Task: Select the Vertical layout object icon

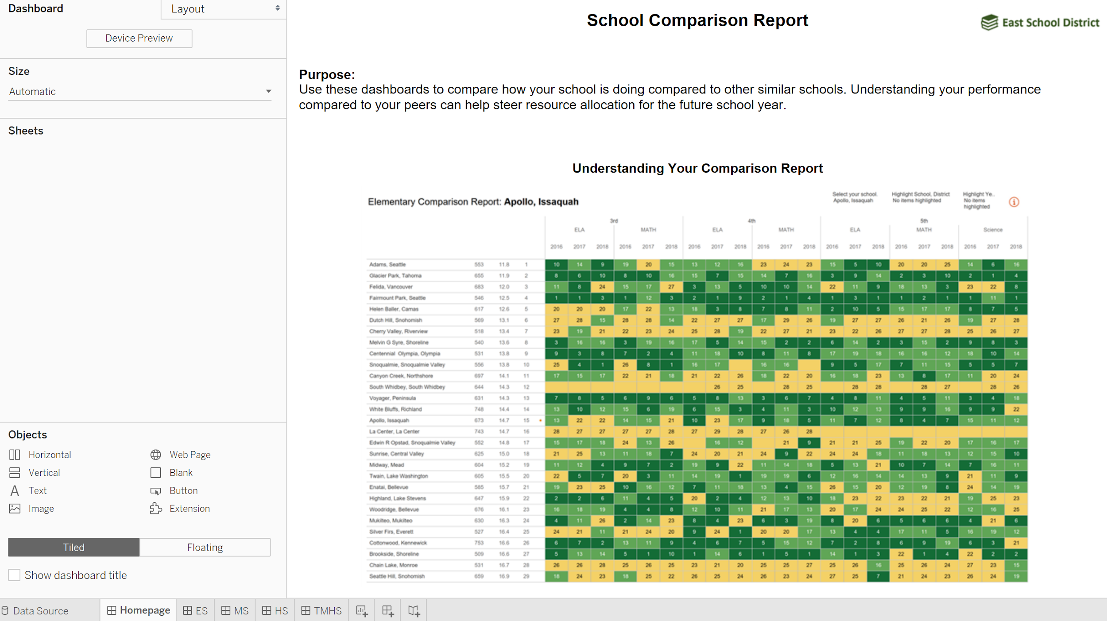Action: coord(15,473)
